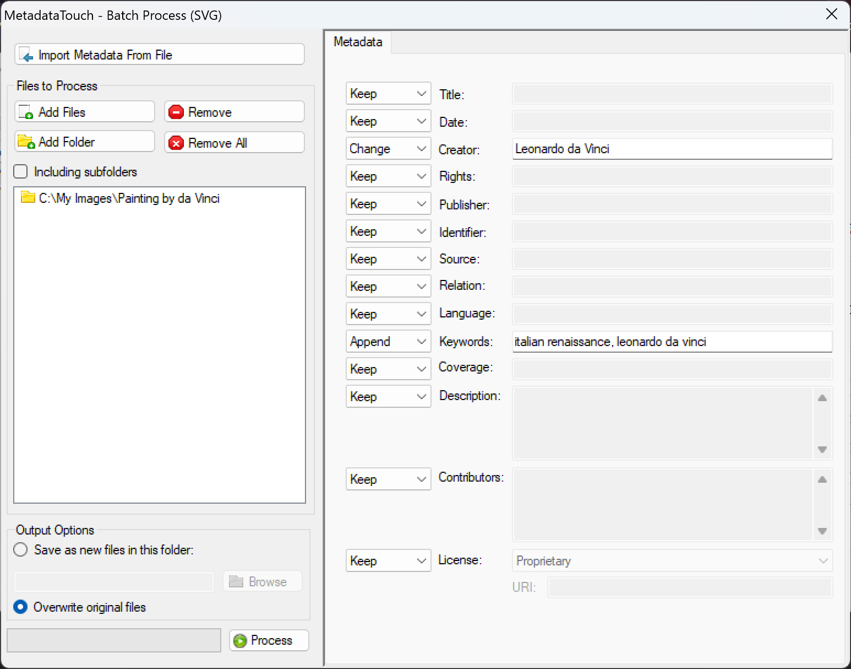Click the Import Metadata From File icon

point(26,55)
